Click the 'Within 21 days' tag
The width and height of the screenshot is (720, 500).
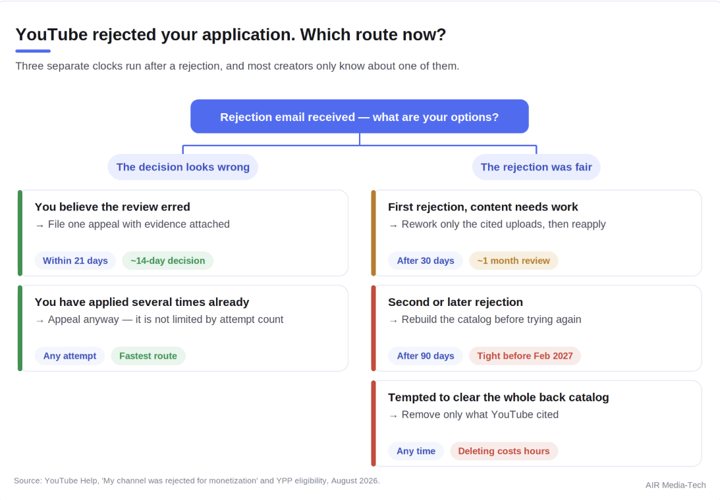point(75,261)
